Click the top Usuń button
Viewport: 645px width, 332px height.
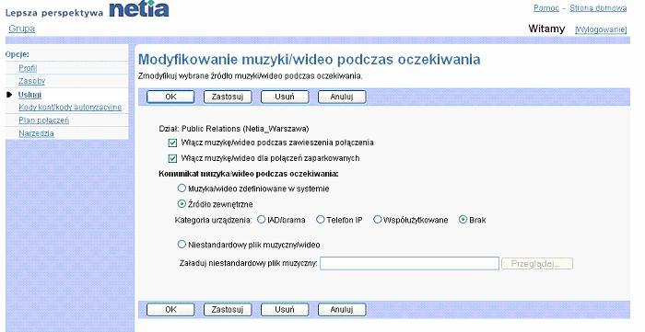tap(285, 97)
